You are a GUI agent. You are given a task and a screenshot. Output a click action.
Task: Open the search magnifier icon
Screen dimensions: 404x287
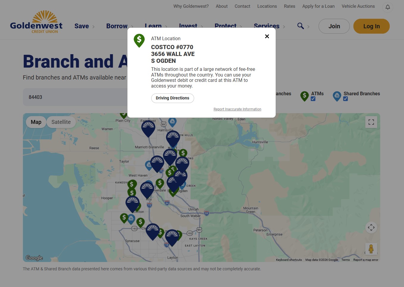point(300,26)
